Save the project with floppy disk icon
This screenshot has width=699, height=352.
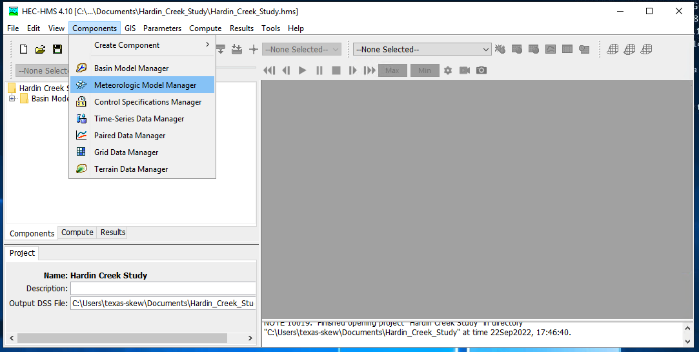pos(57,50)
